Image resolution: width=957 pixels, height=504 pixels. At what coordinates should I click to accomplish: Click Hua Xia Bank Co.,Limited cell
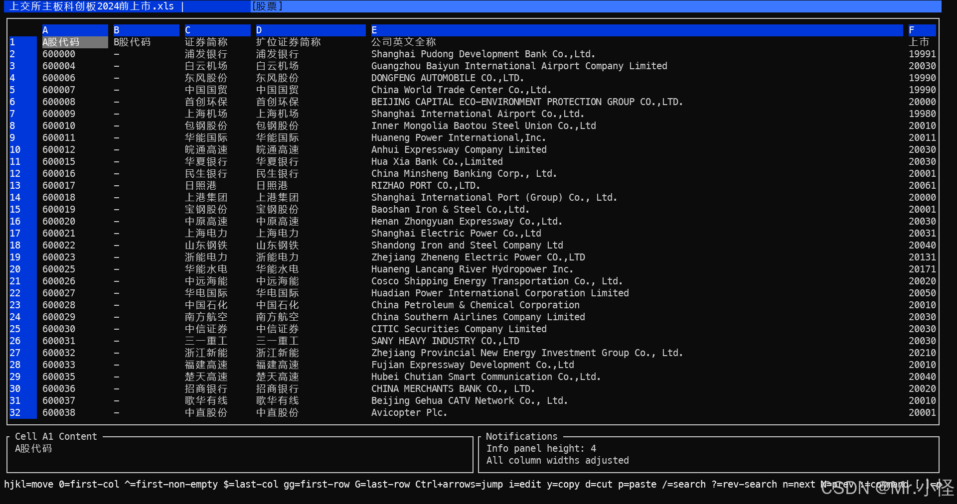pos(437,161)
